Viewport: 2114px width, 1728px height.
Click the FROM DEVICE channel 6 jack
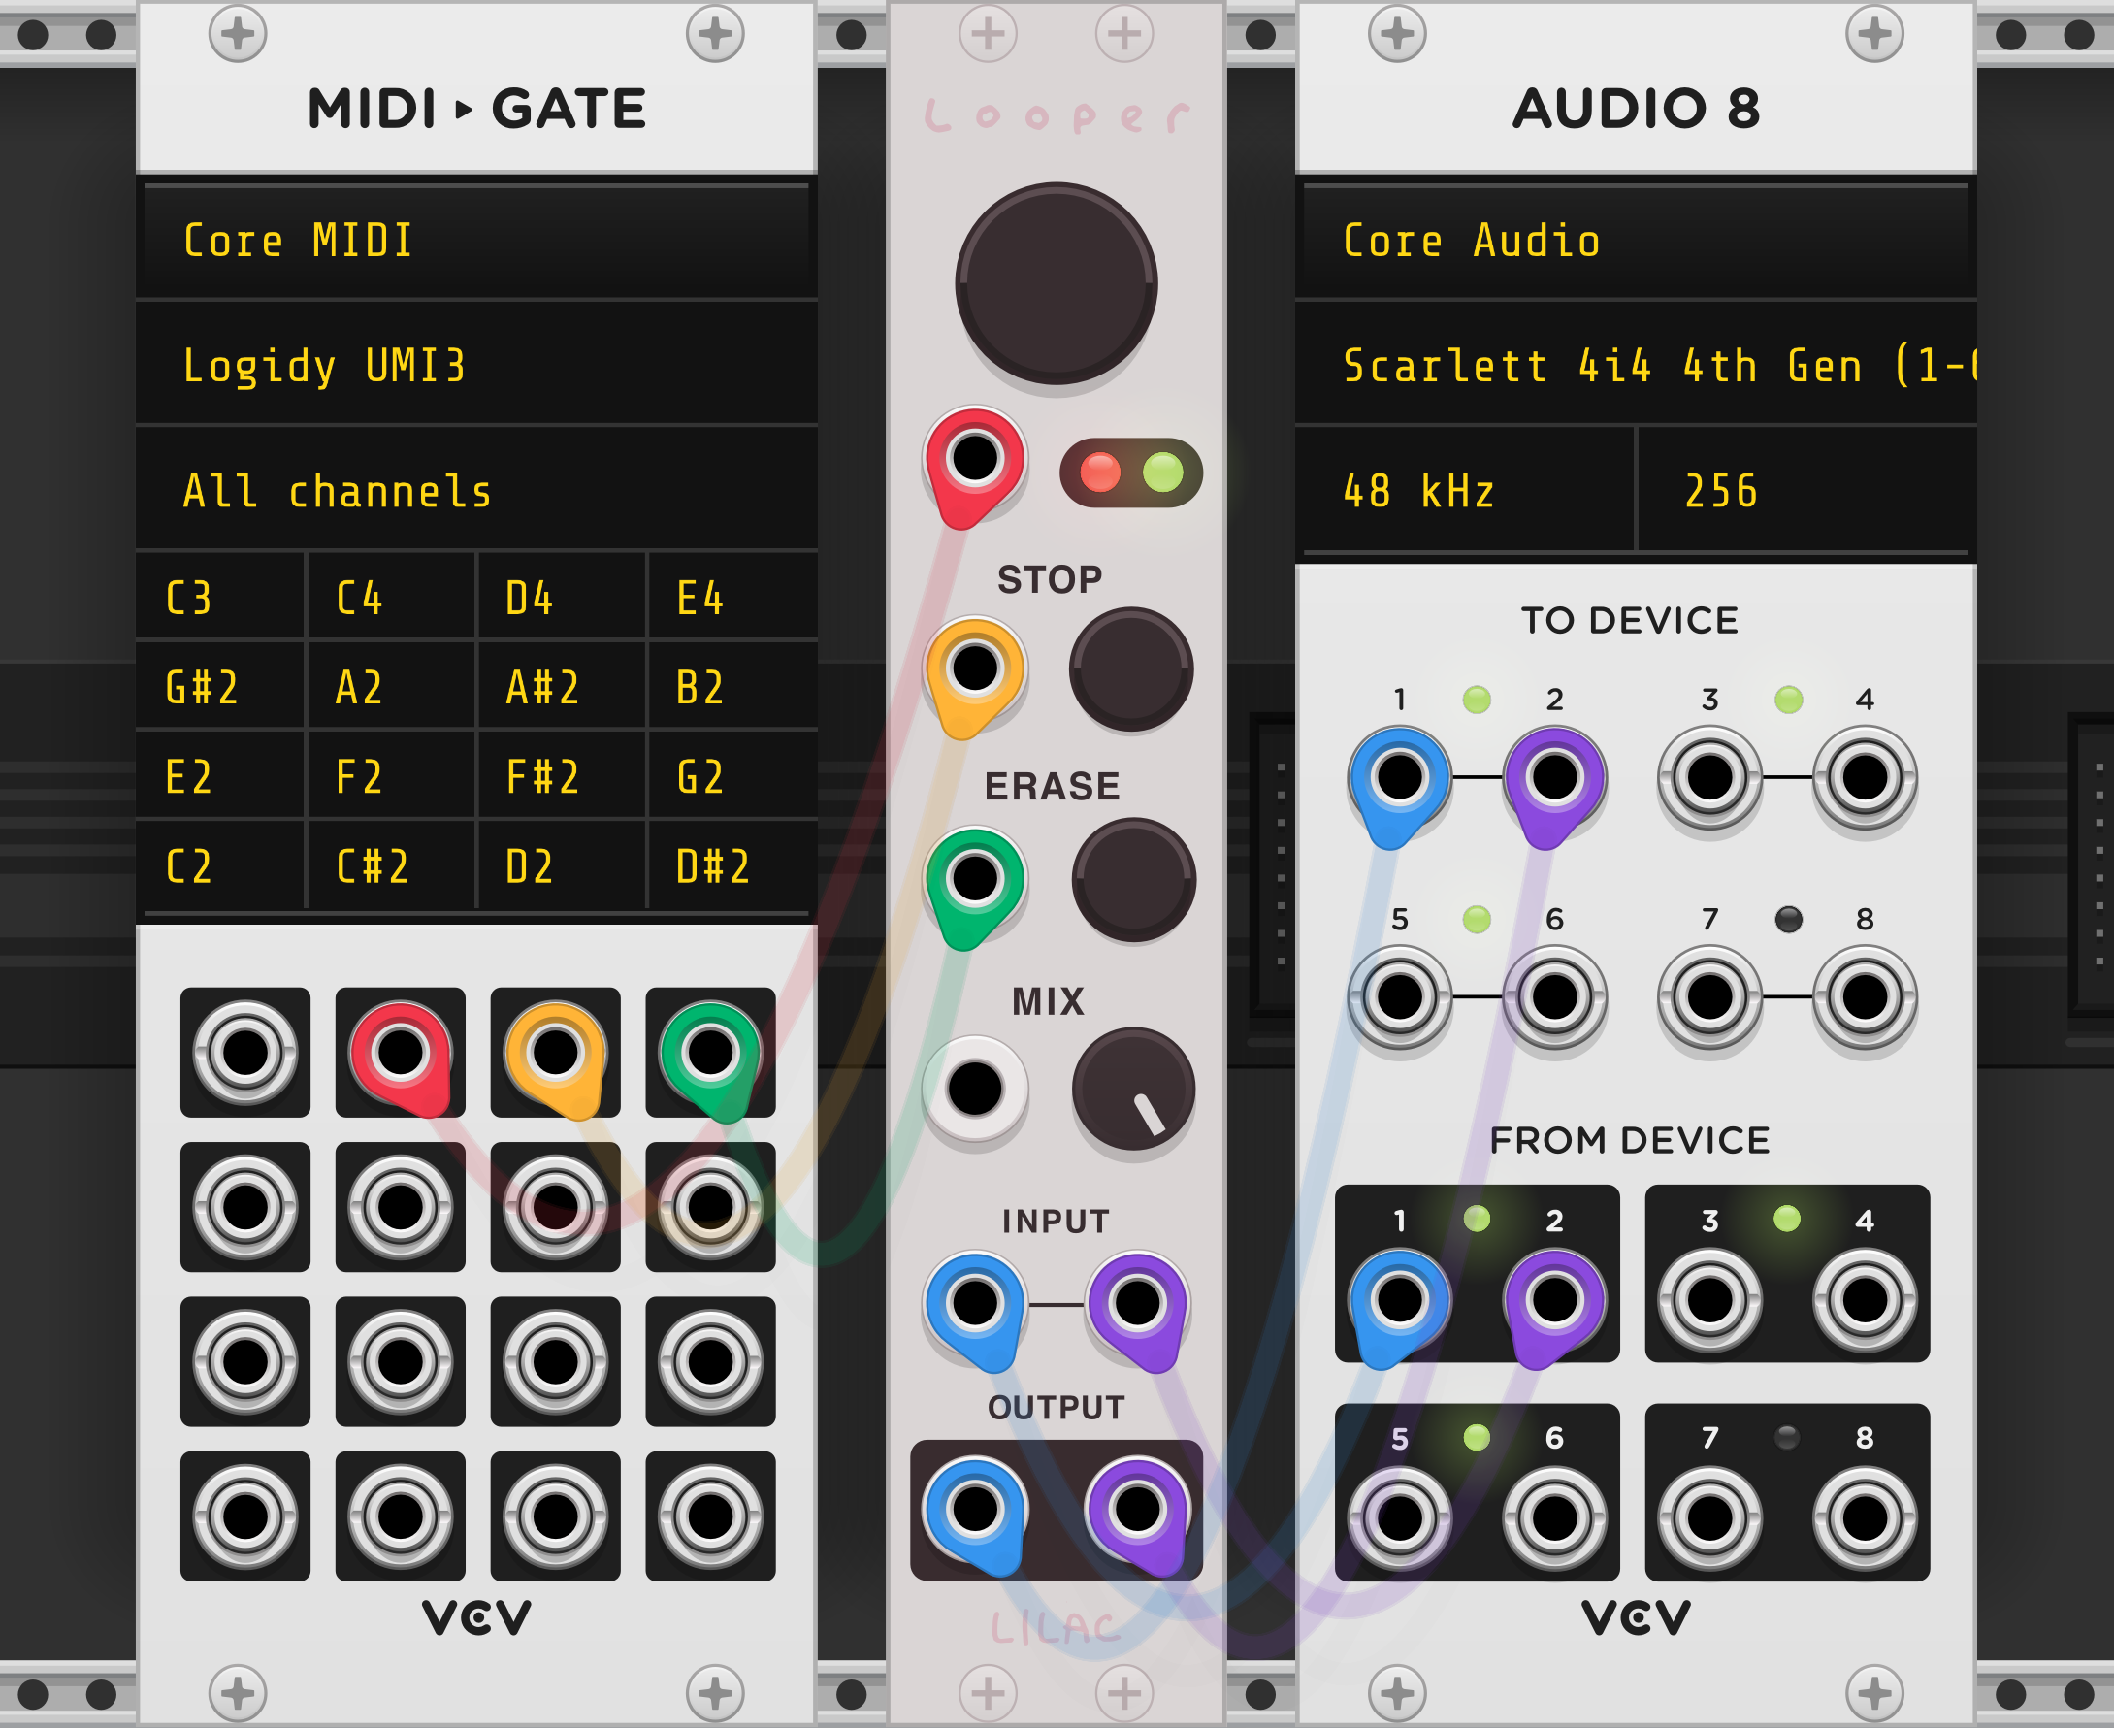click(x=1554, y=1519)
